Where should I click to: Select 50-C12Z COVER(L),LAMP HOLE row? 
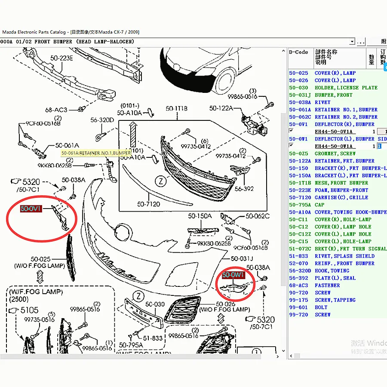338,234
